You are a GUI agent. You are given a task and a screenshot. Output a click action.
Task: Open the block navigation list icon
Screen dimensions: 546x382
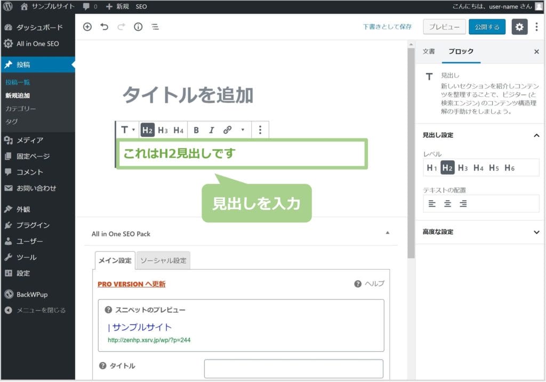coord(155,27)
